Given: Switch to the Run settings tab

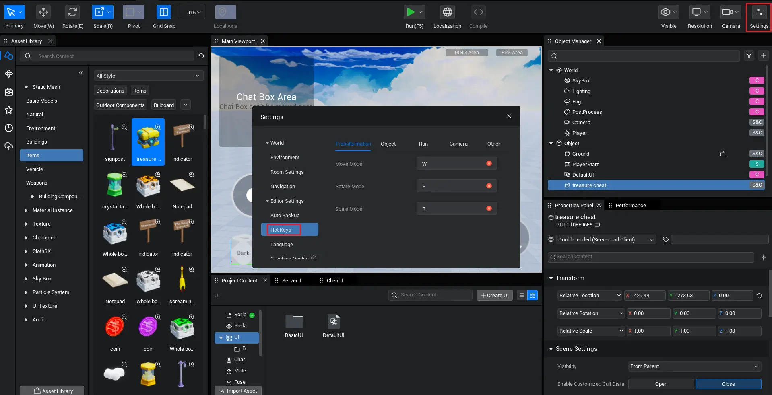Looking at the screenshot, I should coord(423,144).
